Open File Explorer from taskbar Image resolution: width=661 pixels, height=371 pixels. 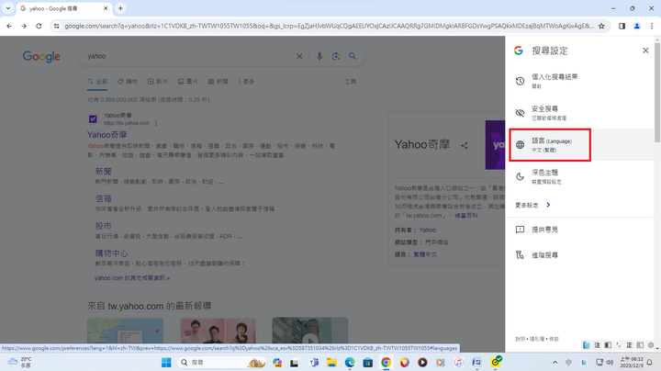pos(331,362)
